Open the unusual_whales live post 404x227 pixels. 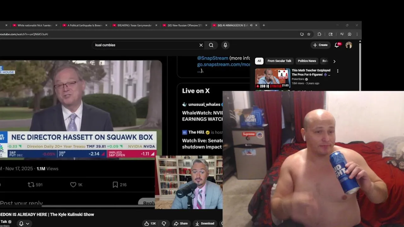[202, 112]
